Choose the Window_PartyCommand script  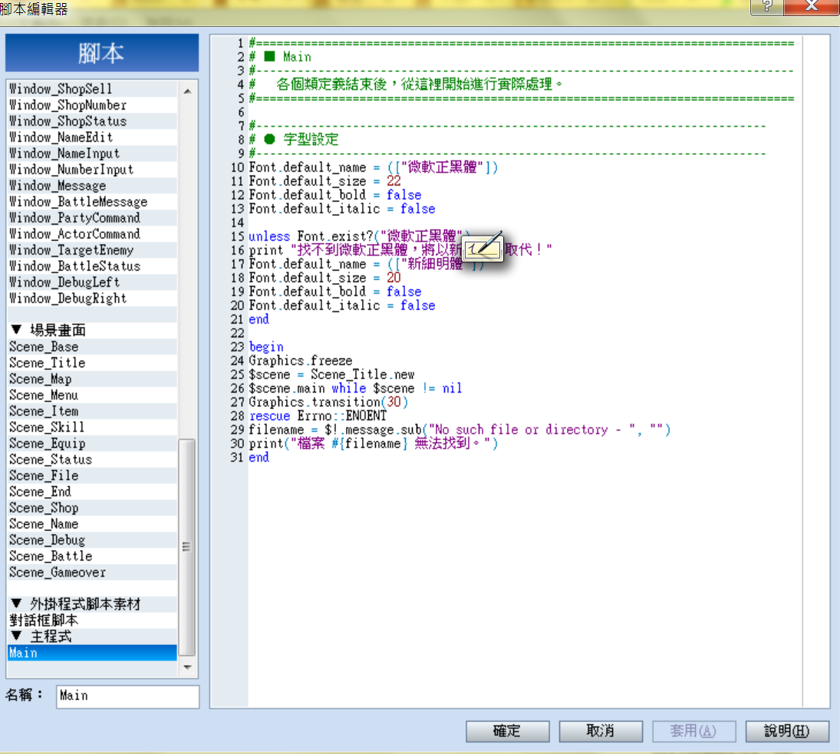click(92, 218)
